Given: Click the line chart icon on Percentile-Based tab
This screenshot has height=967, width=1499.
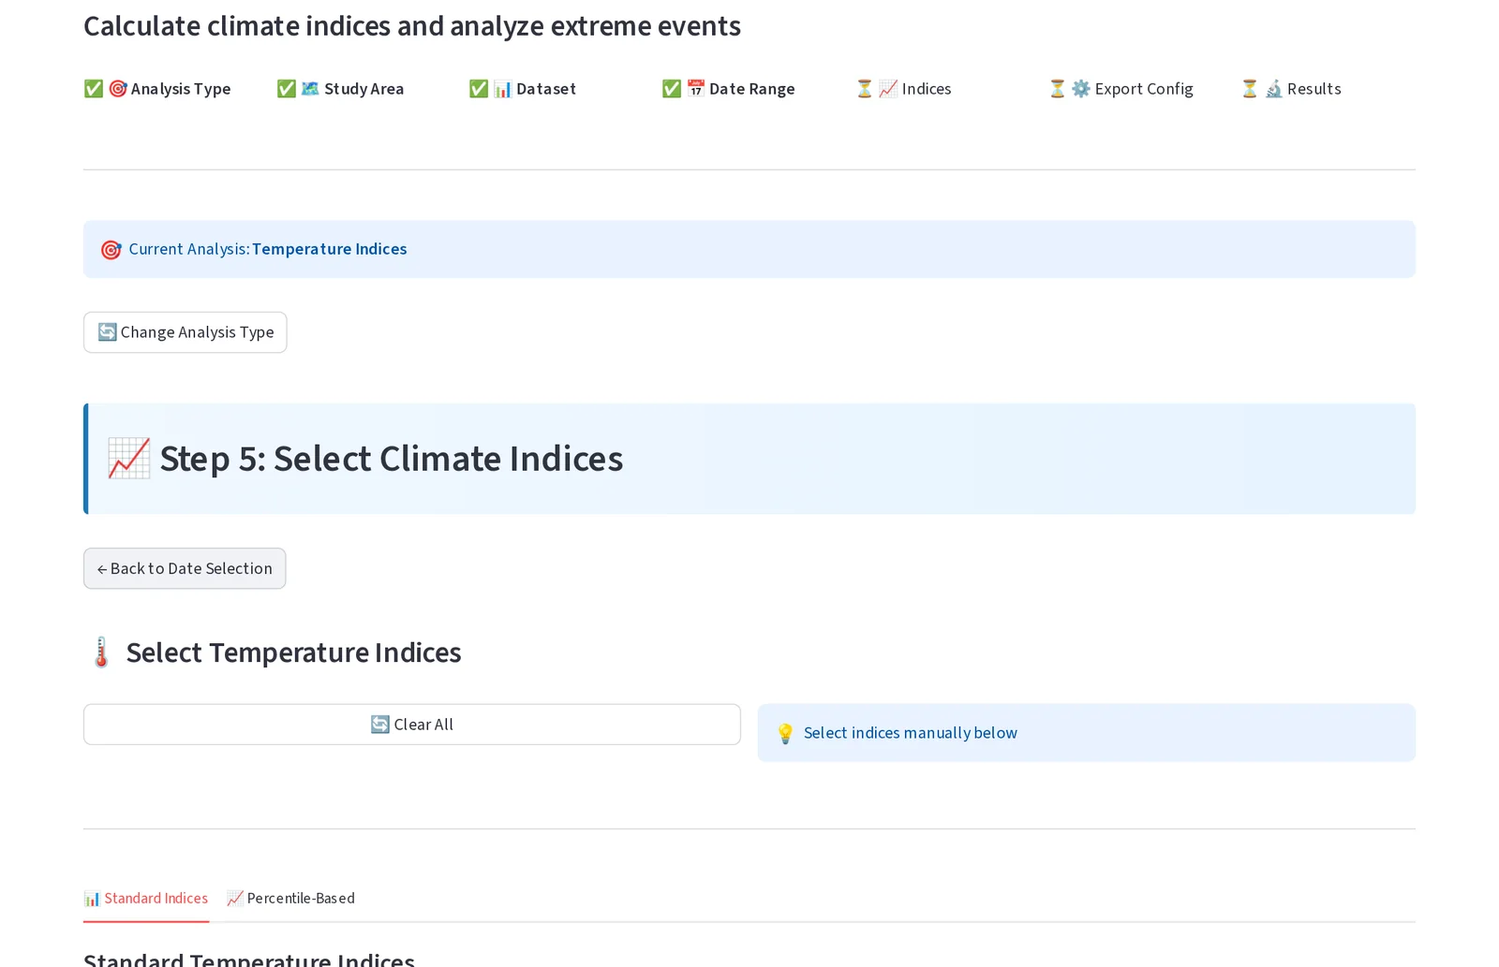Looking at the screenshot, I should 235,899.
